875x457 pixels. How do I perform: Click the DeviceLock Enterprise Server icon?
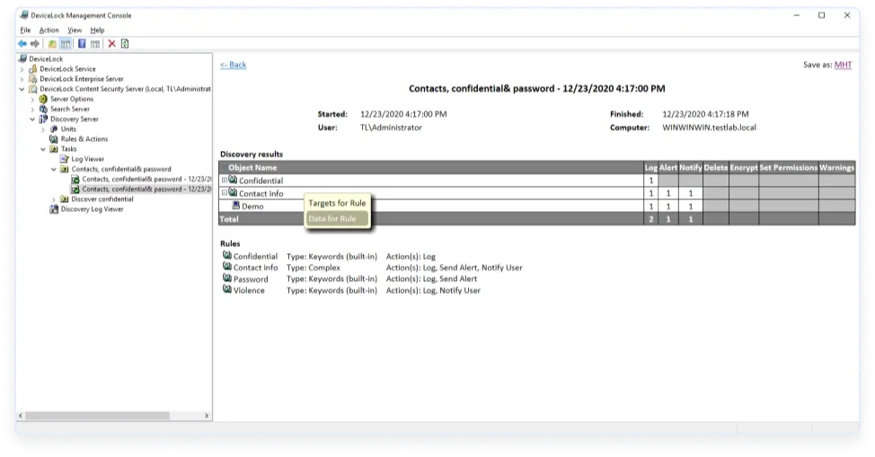tap(33, 79)
